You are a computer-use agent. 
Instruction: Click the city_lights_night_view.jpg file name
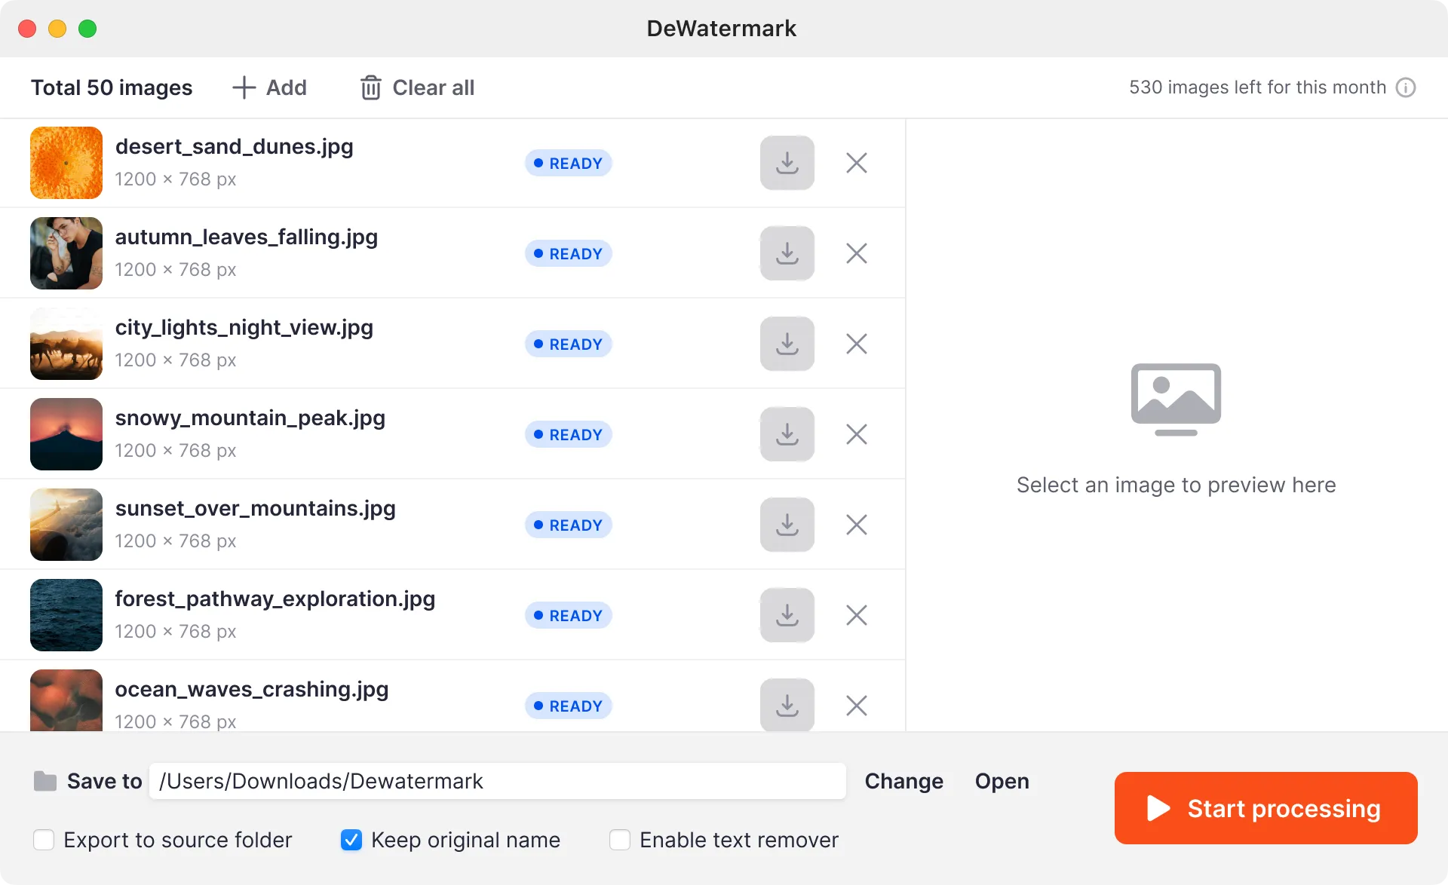coord(244,328)
